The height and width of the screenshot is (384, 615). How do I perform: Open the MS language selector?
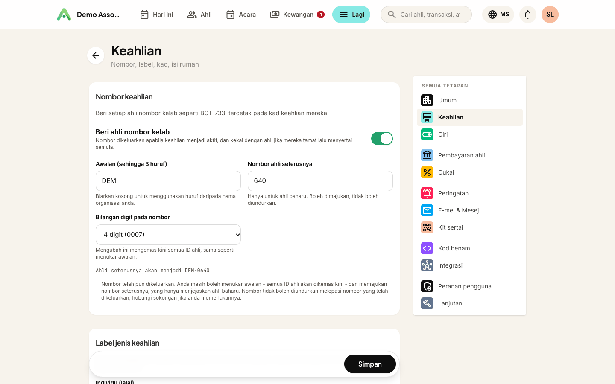[x=498, y=15]
